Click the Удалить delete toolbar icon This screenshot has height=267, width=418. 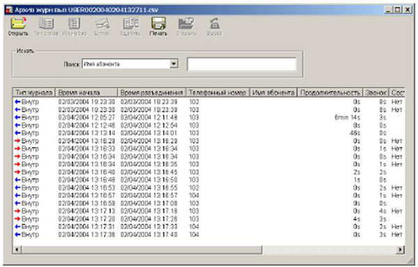coord(130,24)
